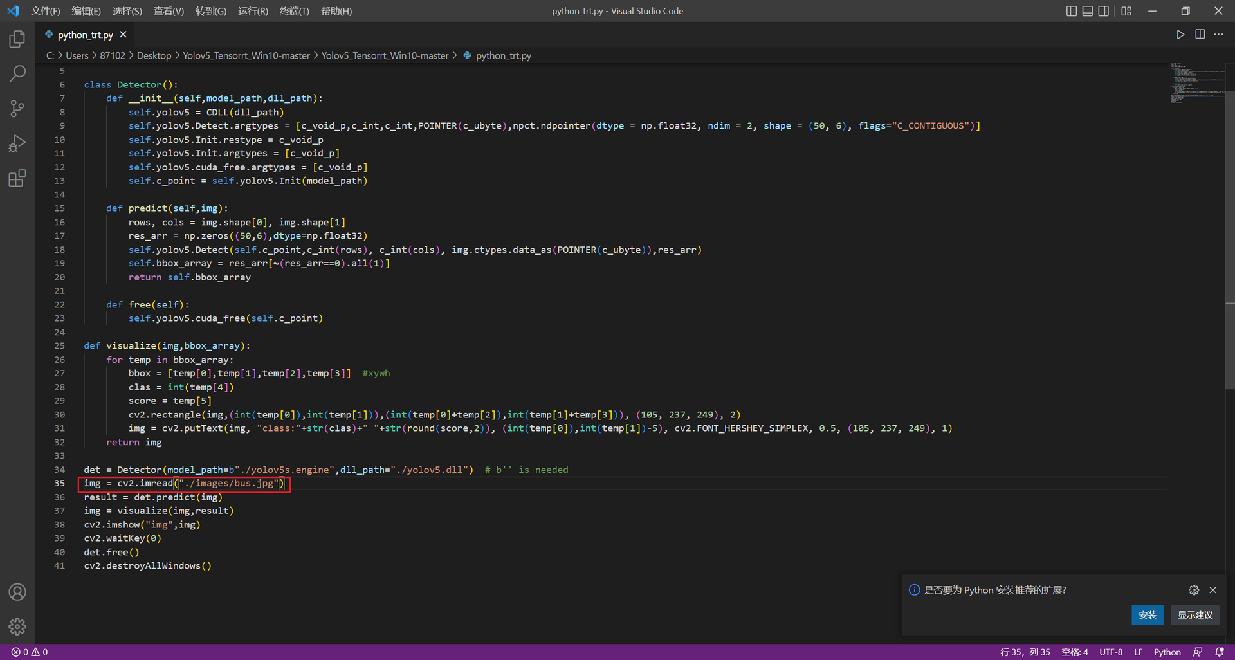The width and height of the screenshot is (1235, 660).
Task: Open the Source Control view
Action: pos(17,108)
